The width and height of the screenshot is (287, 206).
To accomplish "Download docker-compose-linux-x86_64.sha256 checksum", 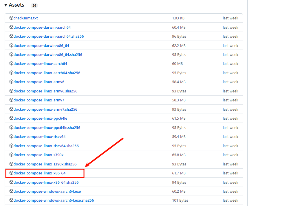I will coord(46,183).
